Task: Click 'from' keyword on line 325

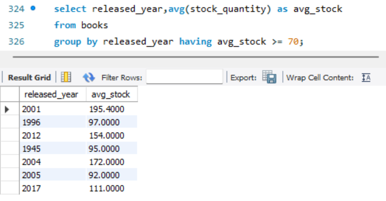Action: pos(65,25)
